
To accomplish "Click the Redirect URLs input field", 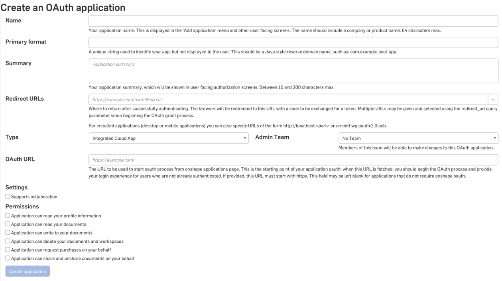I will pos(288,99).
